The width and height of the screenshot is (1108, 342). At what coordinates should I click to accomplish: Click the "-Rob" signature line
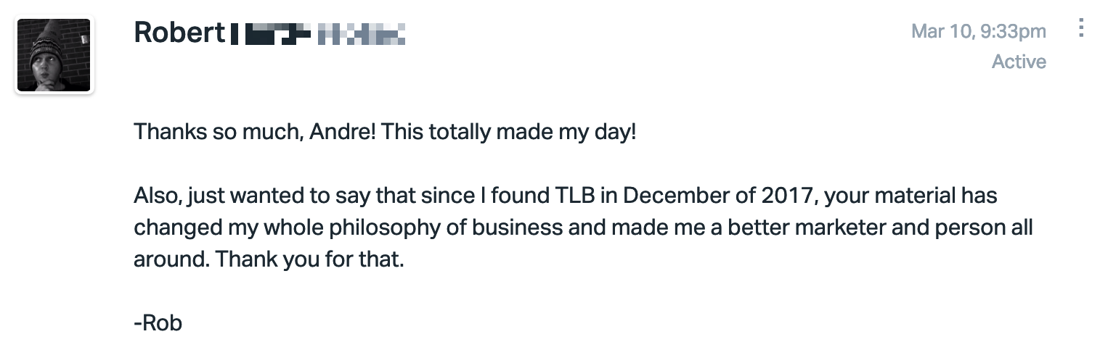tap(158, 322)
